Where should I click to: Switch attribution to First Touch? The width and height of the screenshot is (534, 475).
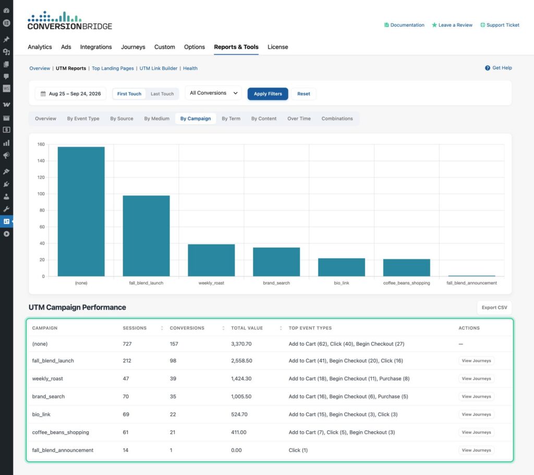click(x=129, y=94)
